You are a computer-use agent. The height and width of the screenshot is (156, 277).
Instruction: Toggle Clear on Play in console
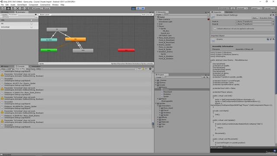pyautogui.click(x=20, y=69)
